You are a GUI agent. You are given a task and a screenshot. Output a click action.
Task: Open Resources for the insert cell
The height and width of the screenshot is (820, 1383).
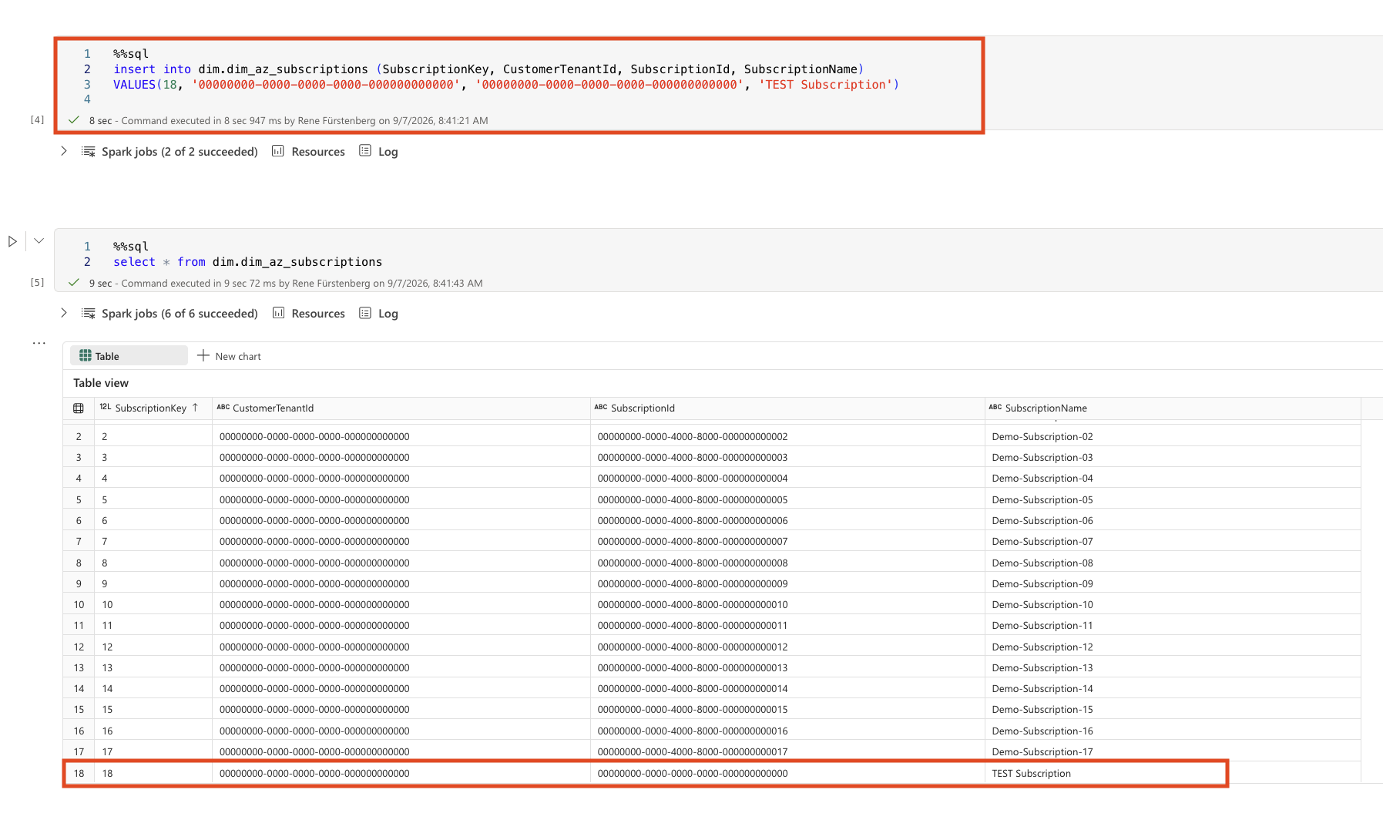[308, 151]
